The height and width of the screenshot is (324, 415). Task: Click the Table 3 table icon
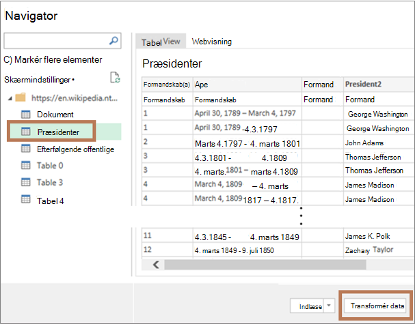pyautogui.click(x=26, y=182)
